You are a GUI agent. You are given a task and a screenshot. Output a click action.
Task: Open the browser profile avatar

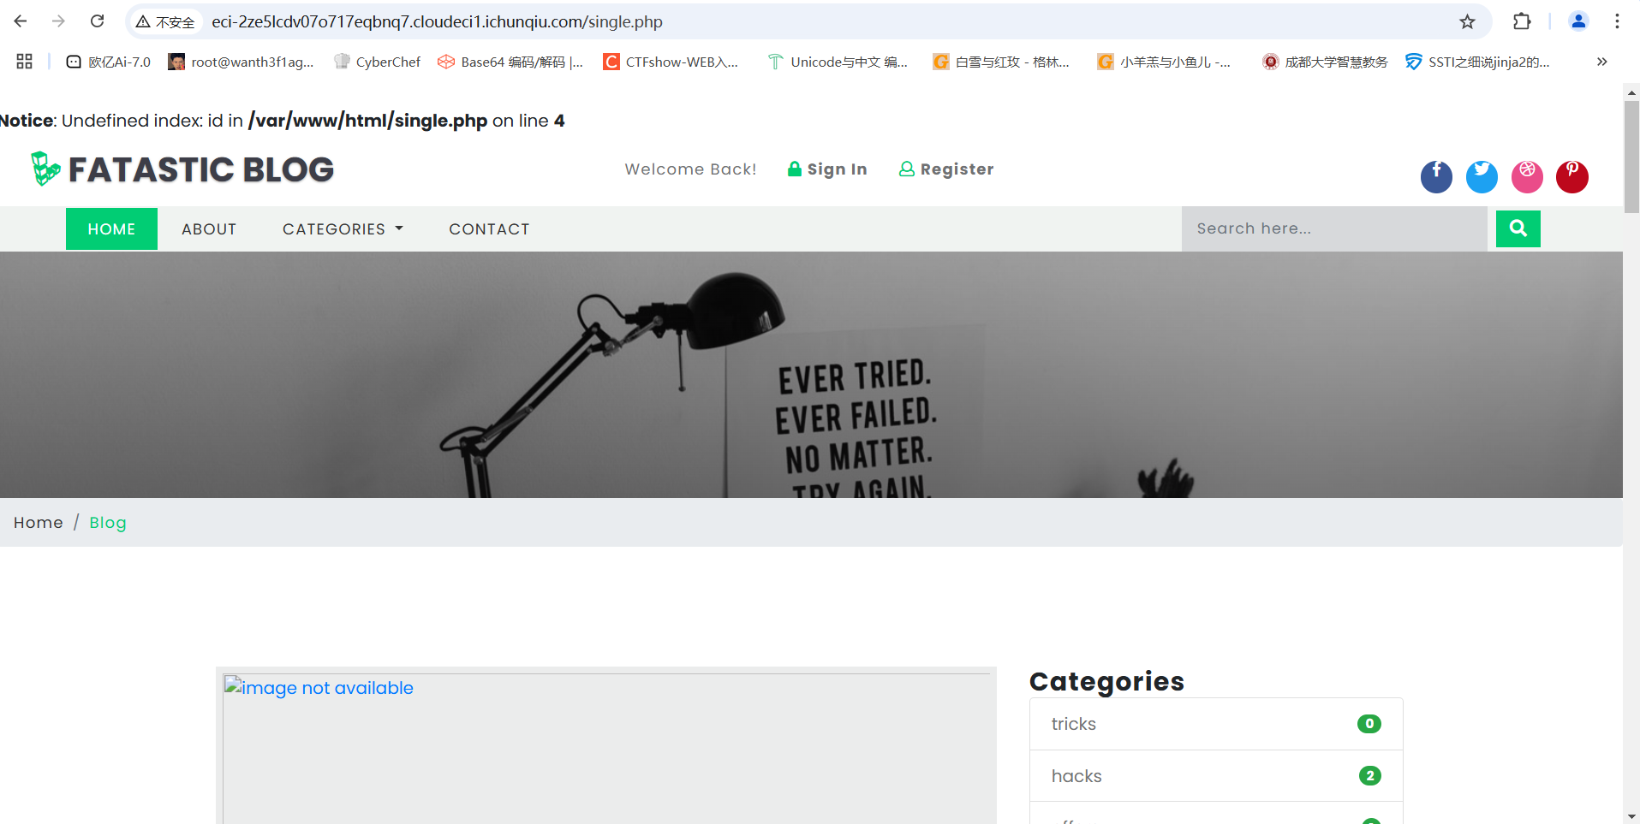coord(1577,21)
